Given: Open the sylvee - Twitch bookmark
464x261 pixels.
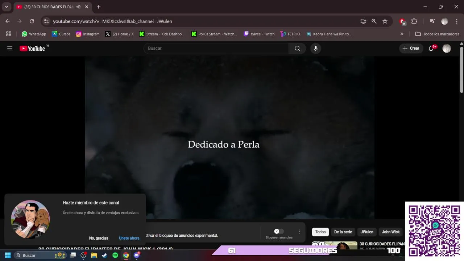Looking at the screenshot, I should point(259,34).
